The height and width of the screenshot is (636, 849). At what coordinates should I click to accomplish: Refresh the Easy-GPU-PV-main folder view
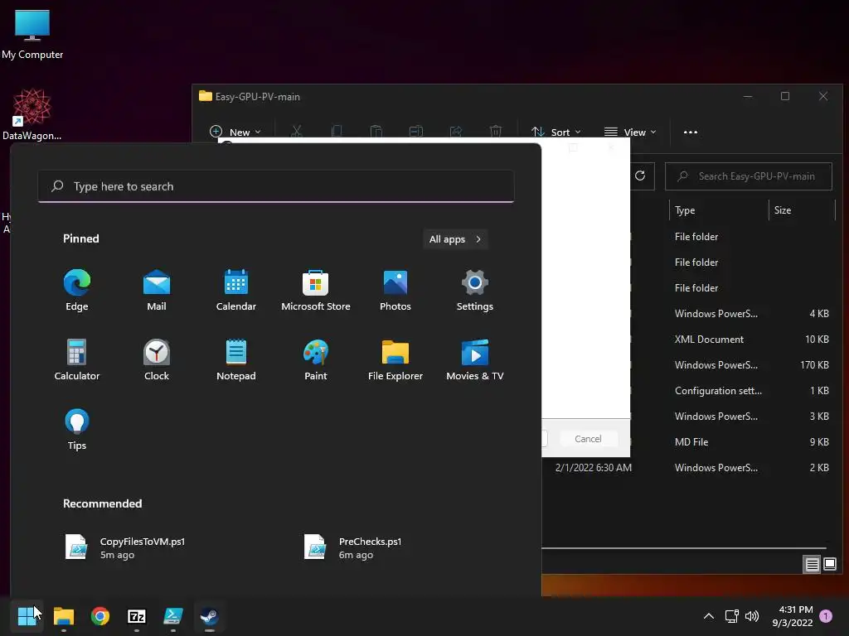tap(640, 176)
